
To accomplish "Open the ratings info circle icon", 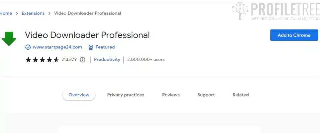I will pyautogui.click(x=82, y=60).
